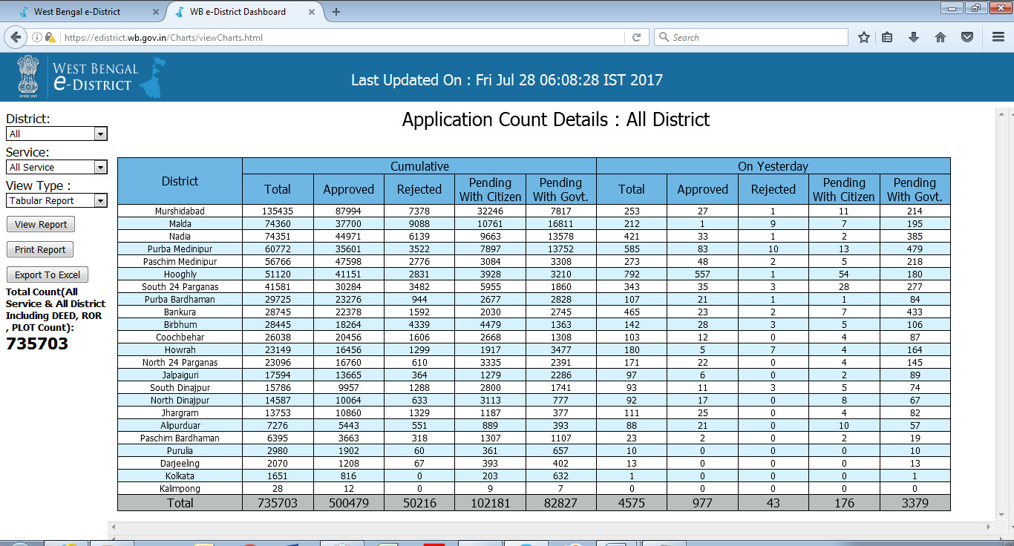Close the West Bengal e-District tab

[155, 12]
